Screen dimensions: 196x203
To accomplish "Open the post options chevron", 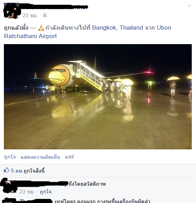I will pos(189,6).
